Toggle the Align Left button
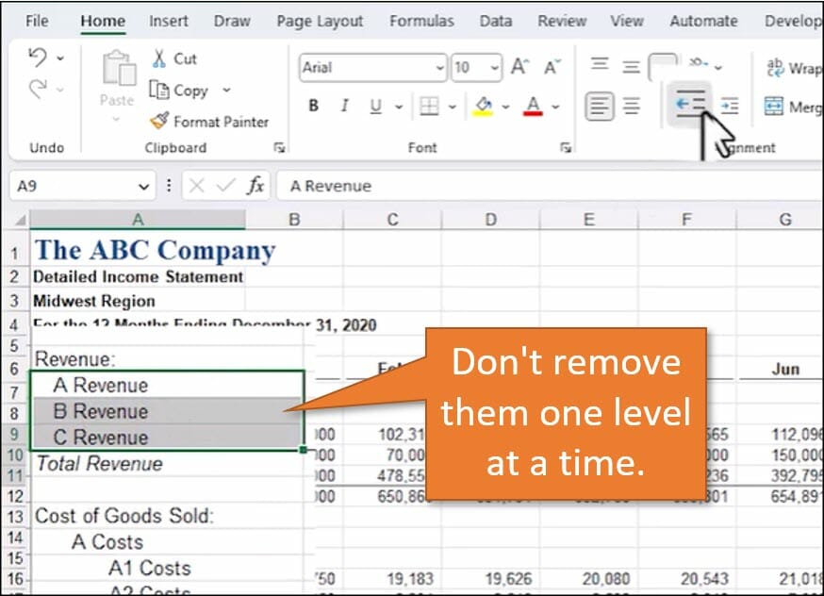The height and width of the screenshot is (596, 824). (x=599, y=106)
